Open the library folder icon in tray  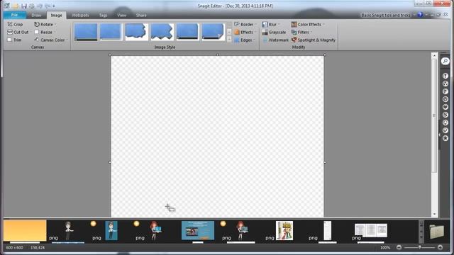(x=437, y=232)
